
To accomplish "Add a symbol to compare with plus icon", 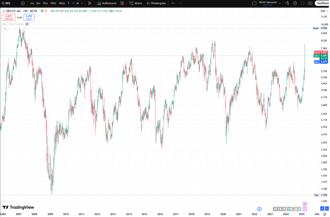I will tap(23, 3).
